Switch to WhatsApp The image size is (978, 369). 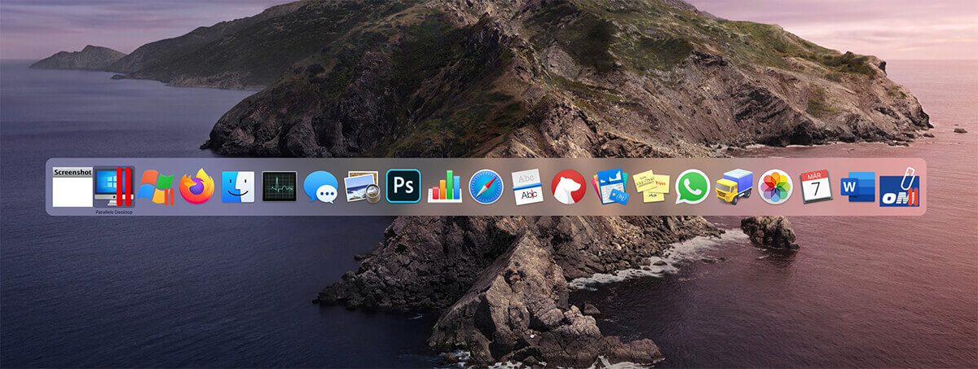(x=693, y=187)
